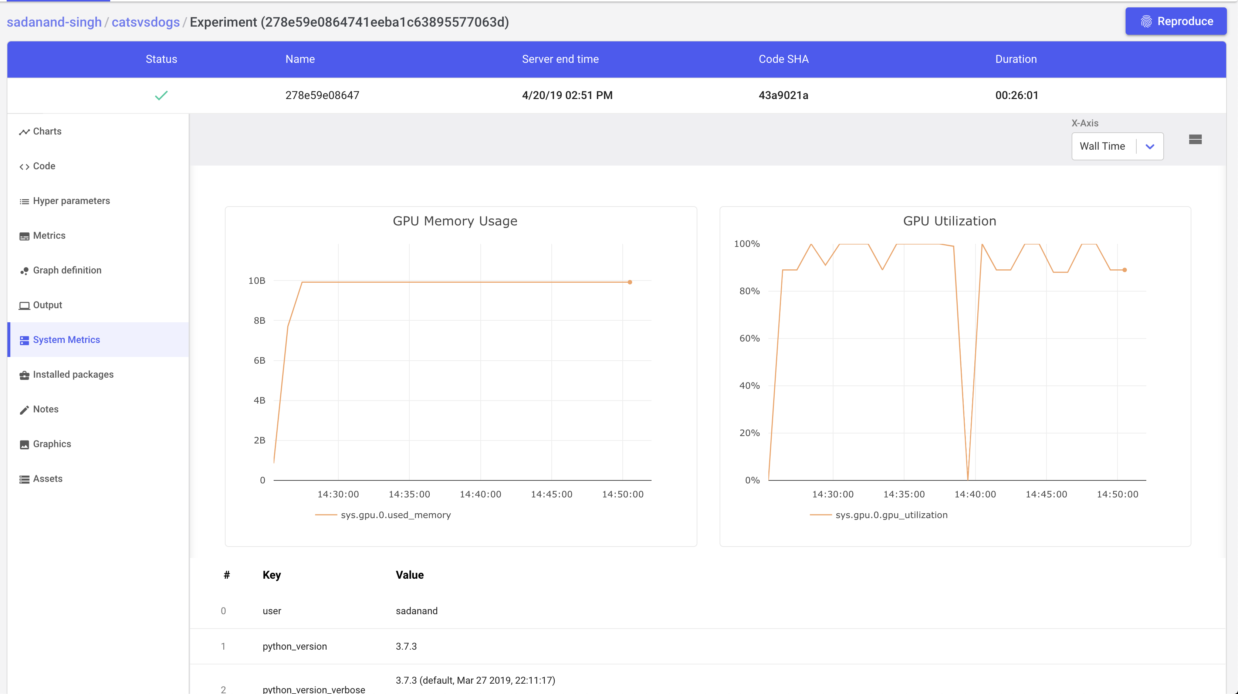This screenshot has height=694, width=1238.
Task: Open the Charts section
Action: (98, 131)
